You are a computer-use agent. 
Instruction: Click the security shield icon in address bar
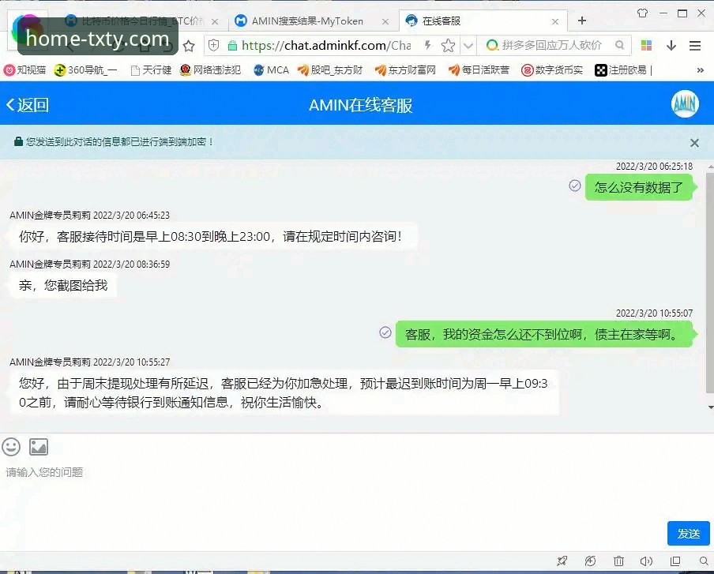(213, 45)
